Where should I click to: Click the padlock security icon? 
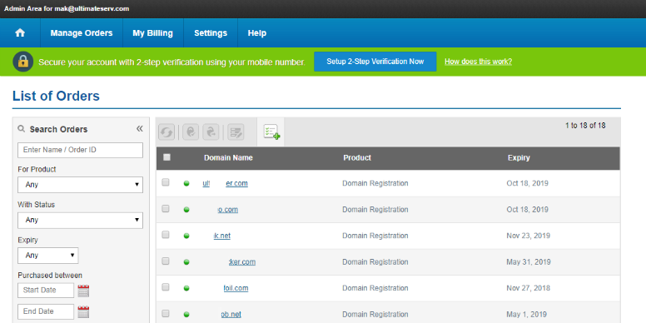pos(22,62)
